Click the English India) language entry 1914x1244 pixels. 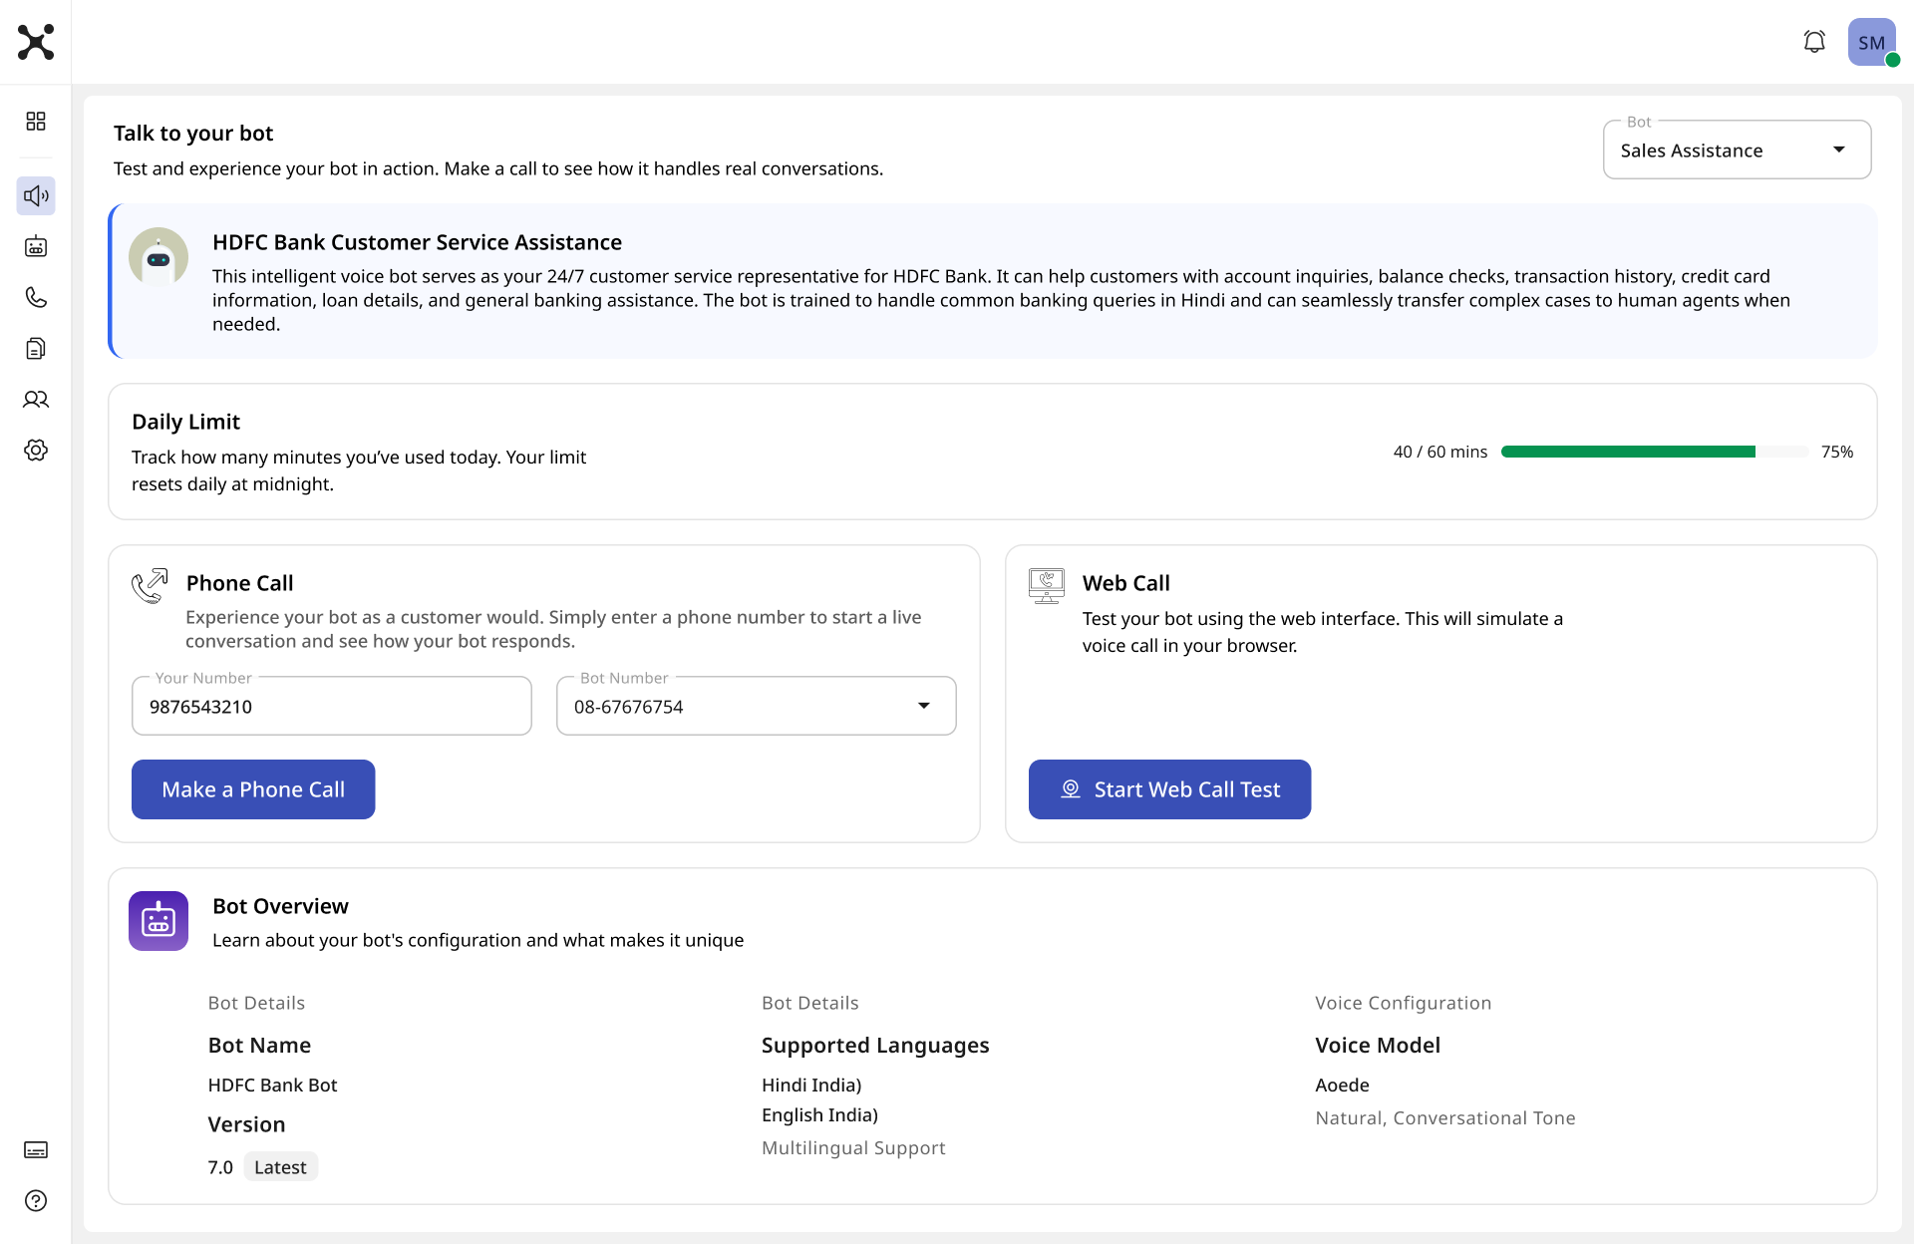819,1114
